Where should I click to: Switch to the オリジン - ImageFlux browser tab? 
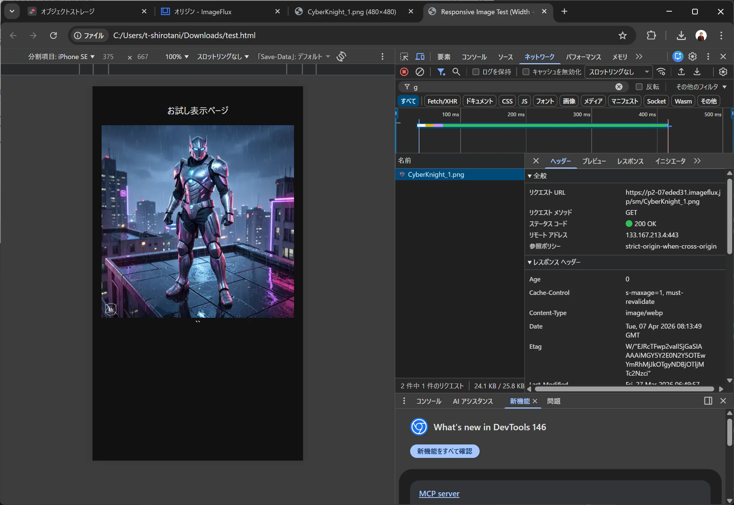coord(220,12)
